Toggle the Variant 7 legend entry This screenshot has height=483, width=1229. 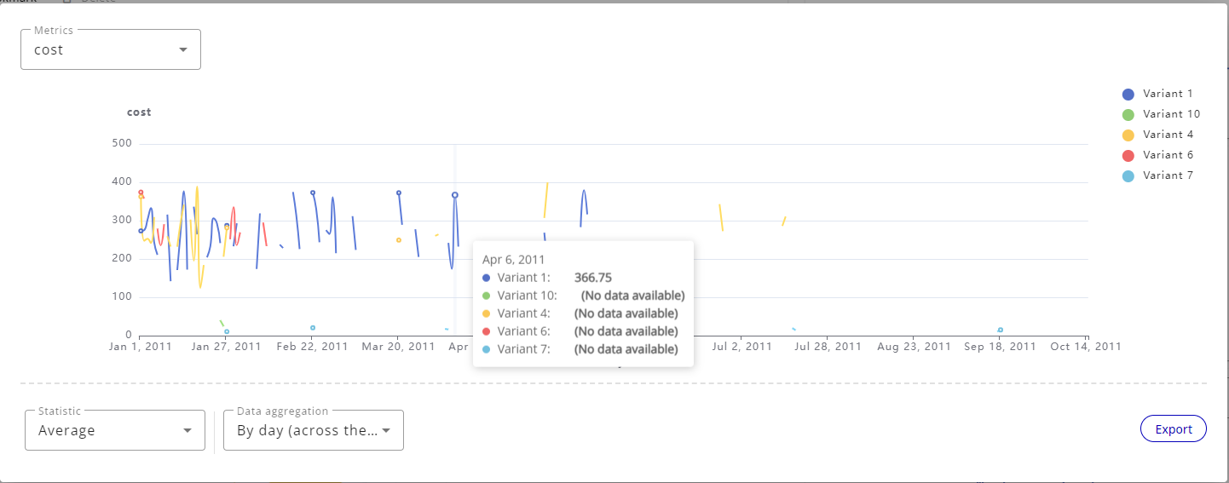[x=1157, y=175]
